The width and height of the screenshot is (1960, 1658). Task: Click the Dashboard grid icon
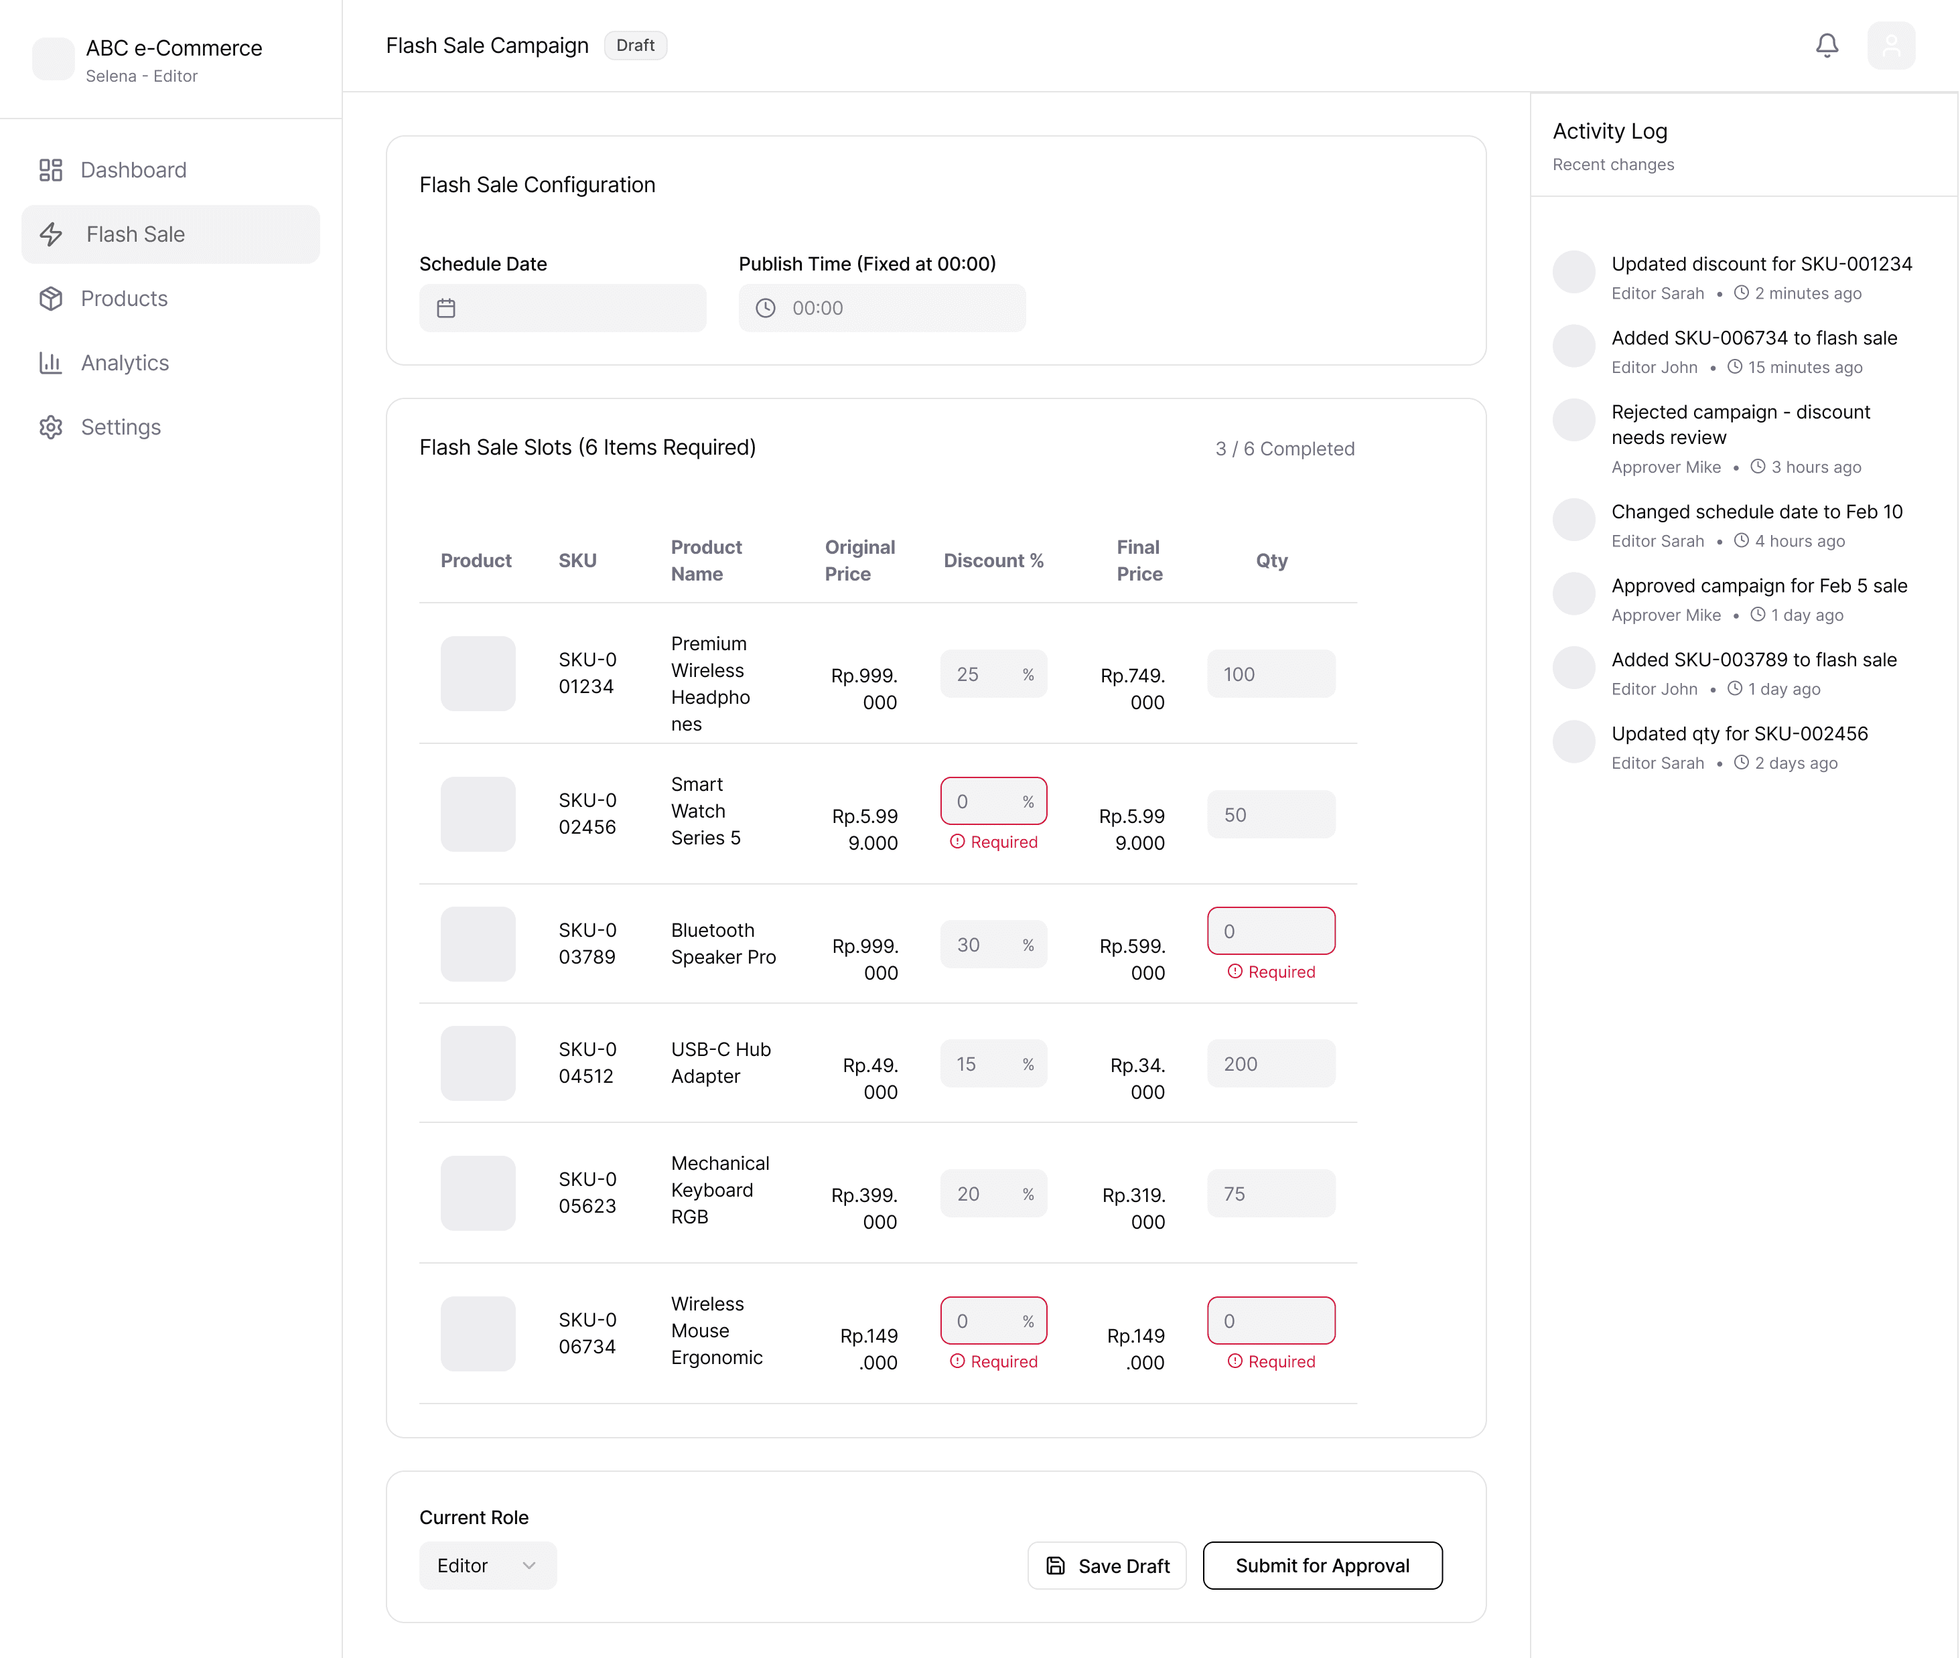click(51, 170)
